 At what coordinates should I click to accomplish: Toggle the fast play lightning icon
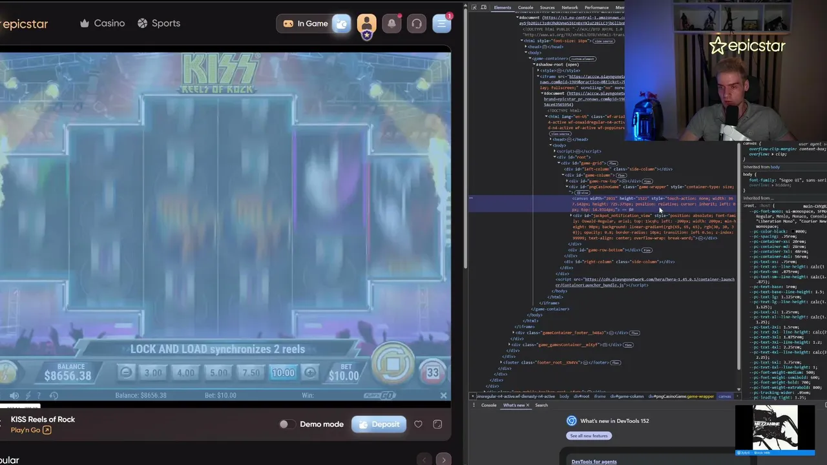tap(27, 395)
